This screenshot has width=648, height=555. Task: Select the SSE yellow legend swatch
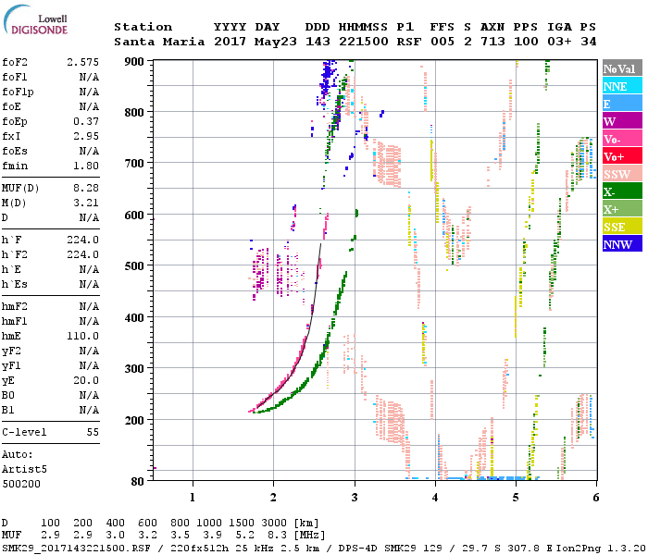pos(622,227)
